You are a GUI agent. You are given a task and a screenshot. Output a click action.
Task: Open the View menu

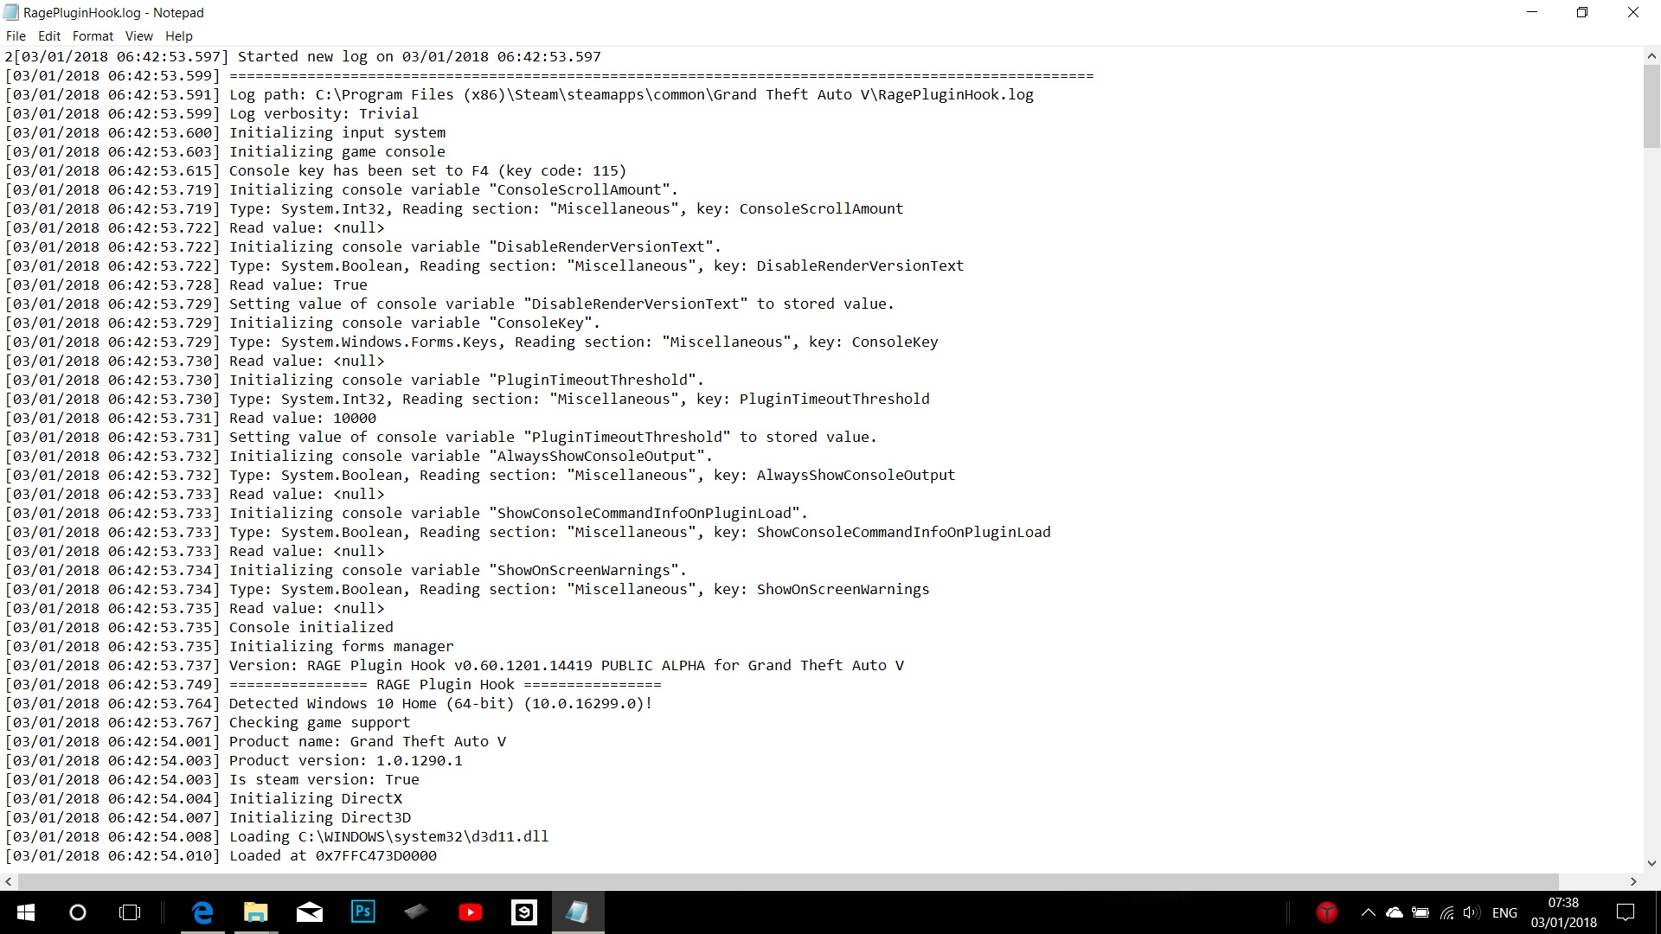[x=138, y=36]
